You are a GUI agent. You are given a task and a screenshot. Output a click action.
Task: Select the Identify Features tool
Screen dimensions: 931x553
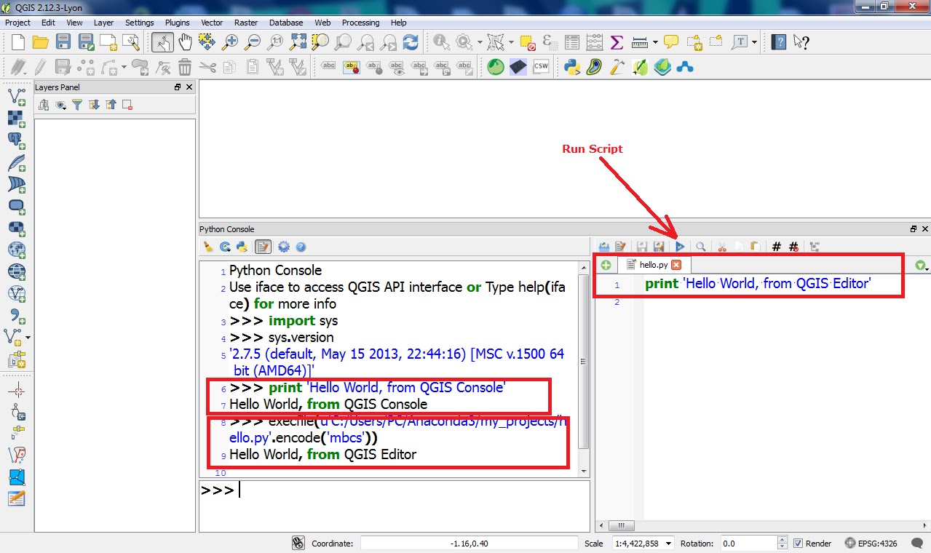(441, 41)
